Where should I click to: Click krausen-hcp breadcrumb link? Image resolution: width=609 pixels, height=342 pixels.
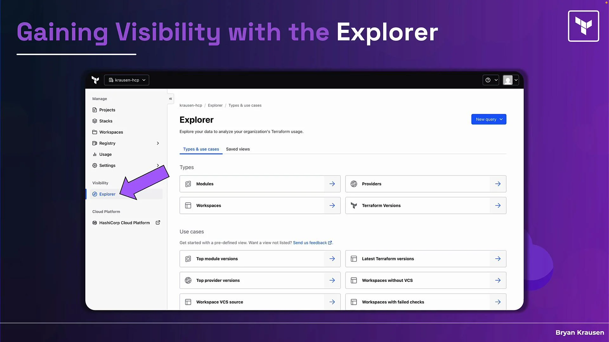coord(191,105)
